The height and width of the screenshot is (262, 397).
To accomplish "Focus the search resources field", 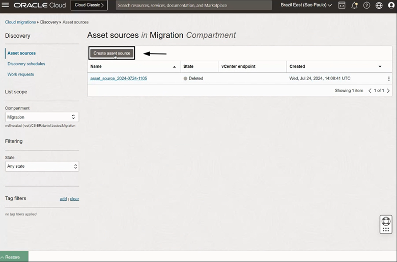I will tap(194, 5).
